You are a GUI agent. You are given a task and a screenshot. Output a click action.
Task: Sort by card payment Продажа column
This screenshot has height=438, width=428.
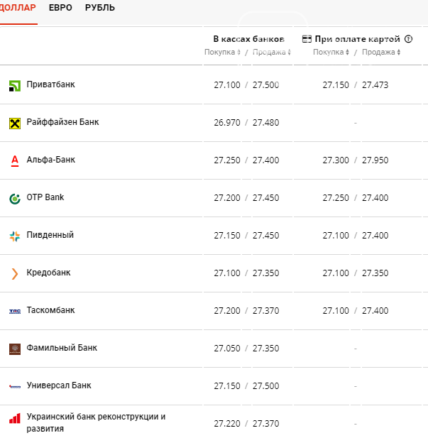(381, 53)
